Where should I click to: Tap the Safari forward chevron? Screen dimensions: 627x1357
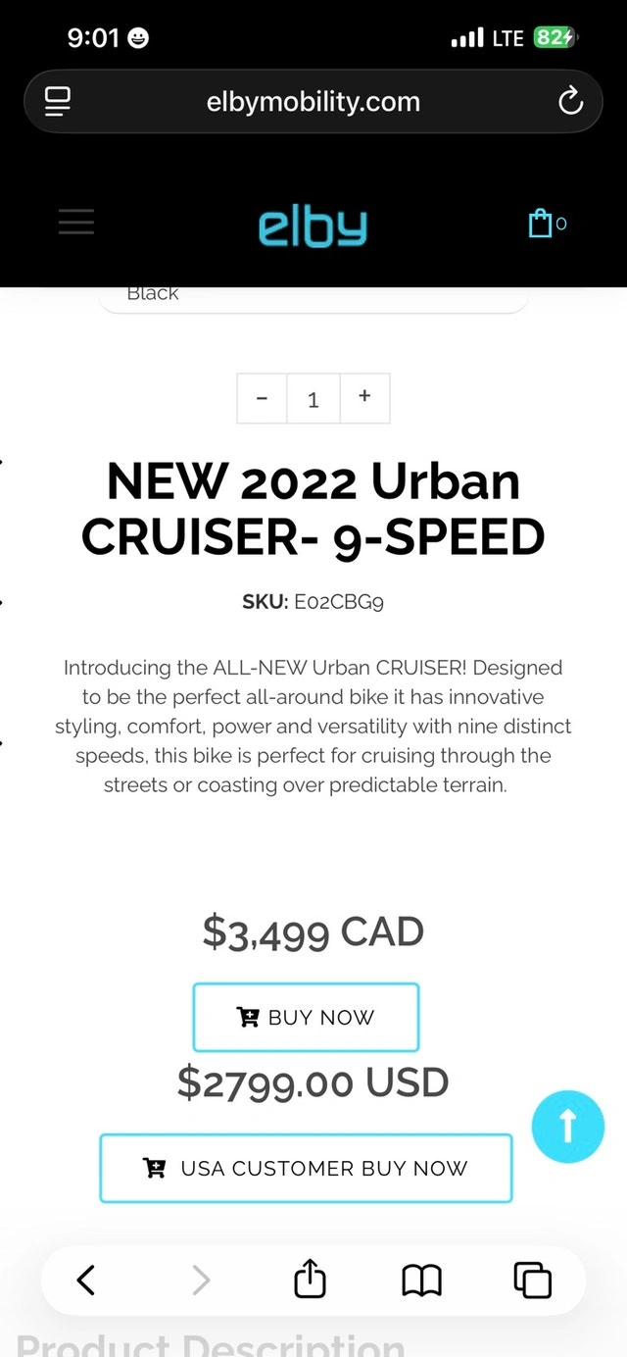[201, 1280]
